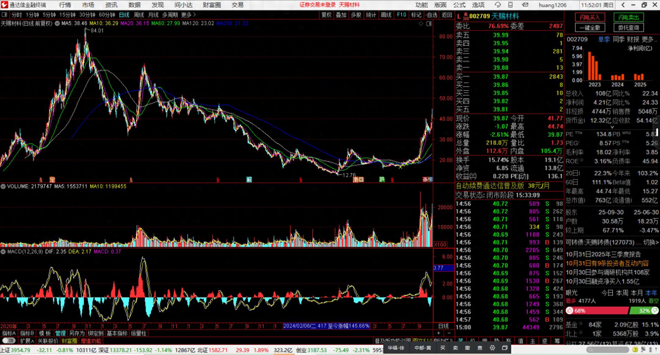Click the 激回 marker icon on the chart
Viewport: 660px width, 355px height.
(x=358, y=179)
